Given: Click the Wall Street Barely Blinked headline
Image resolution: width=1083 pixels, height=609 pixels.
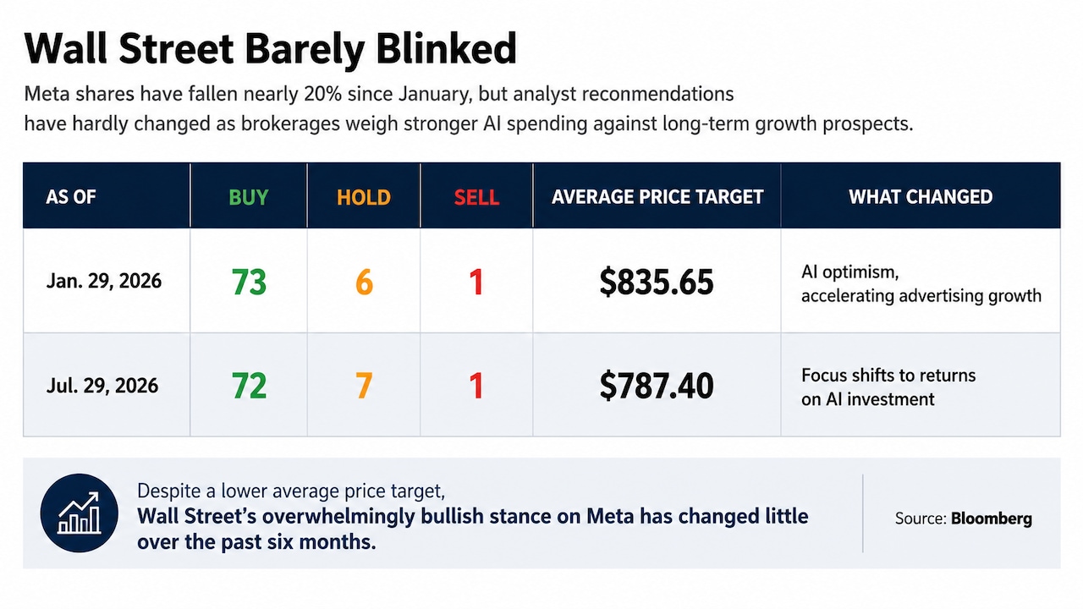Looking at the screenshot, I should (270, 49).
